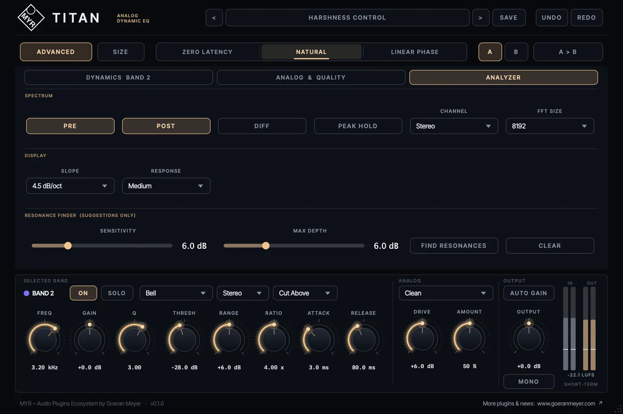Click the UNDO button
Screen dimensions: 623x414
click(x=552, y=18)
